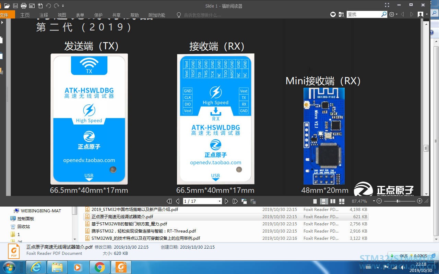This screenshot has height=274, width=439.
Task: Zoom in with the plus button
Action: [419, 201]
